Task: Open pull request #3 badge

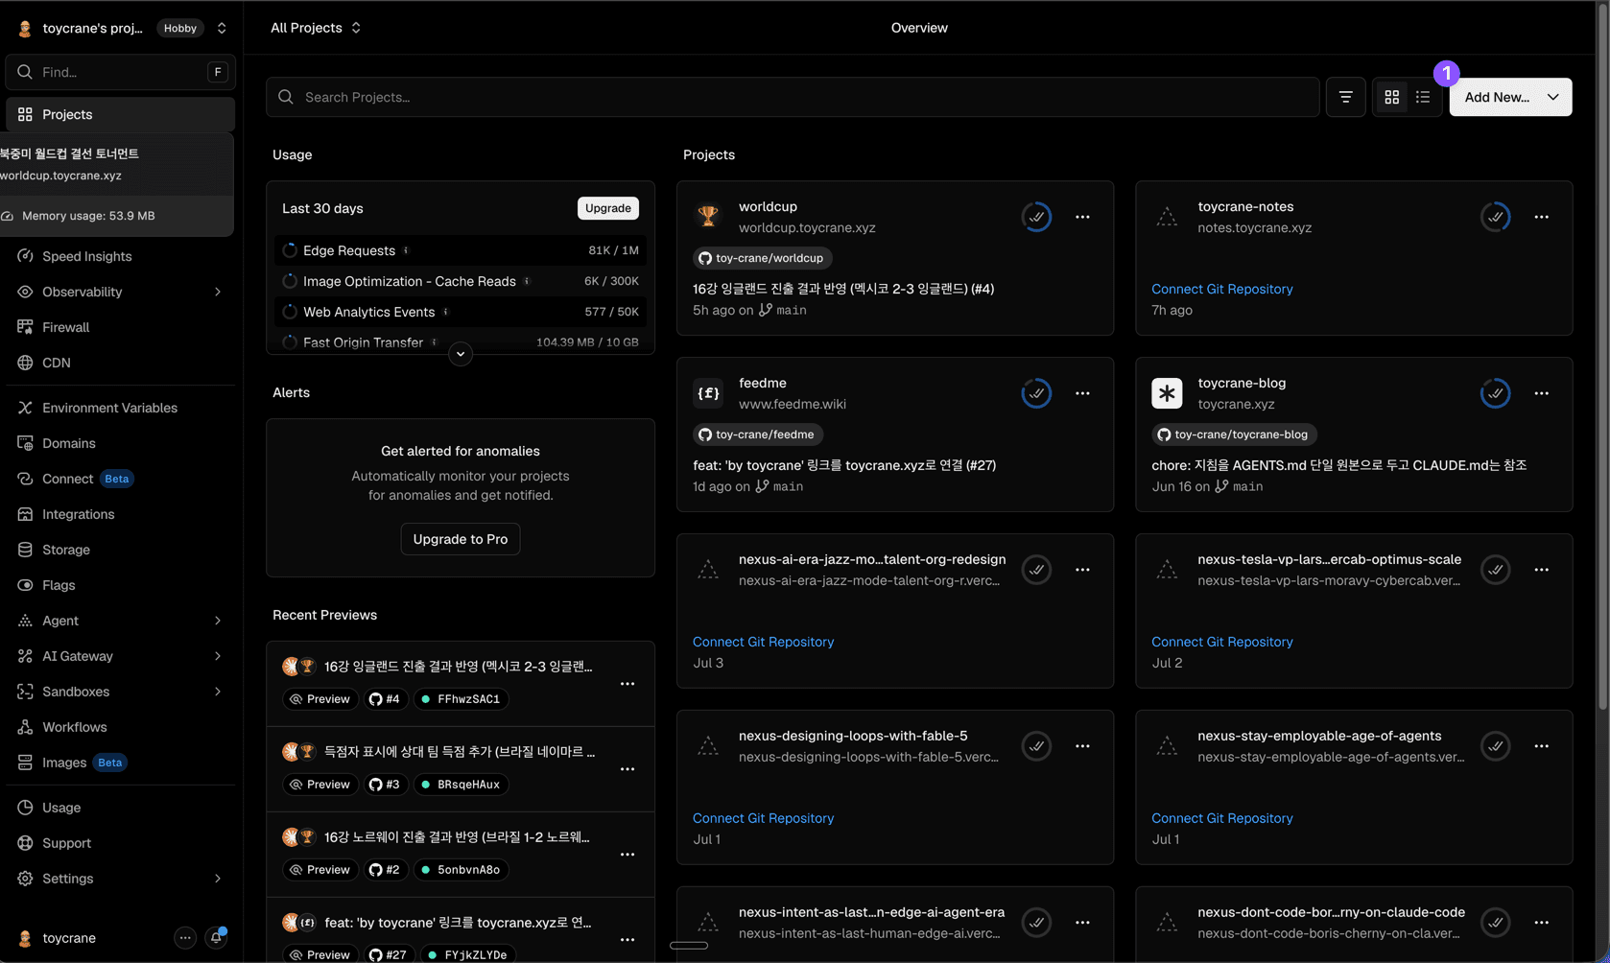Action: 385,785
